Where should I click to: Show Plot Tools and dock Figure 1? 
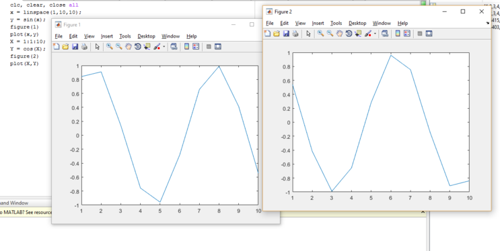218,47
